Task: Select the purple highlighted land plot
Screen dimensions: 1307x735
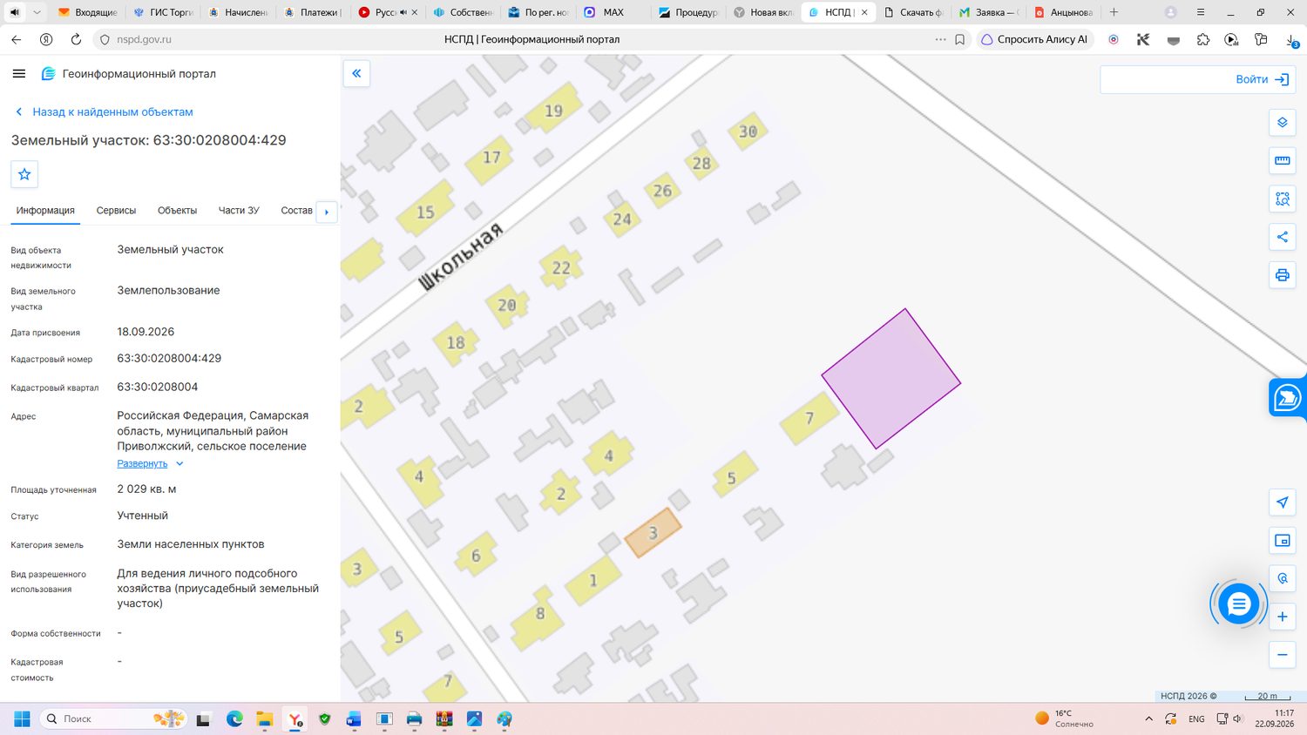Action: 891,379
